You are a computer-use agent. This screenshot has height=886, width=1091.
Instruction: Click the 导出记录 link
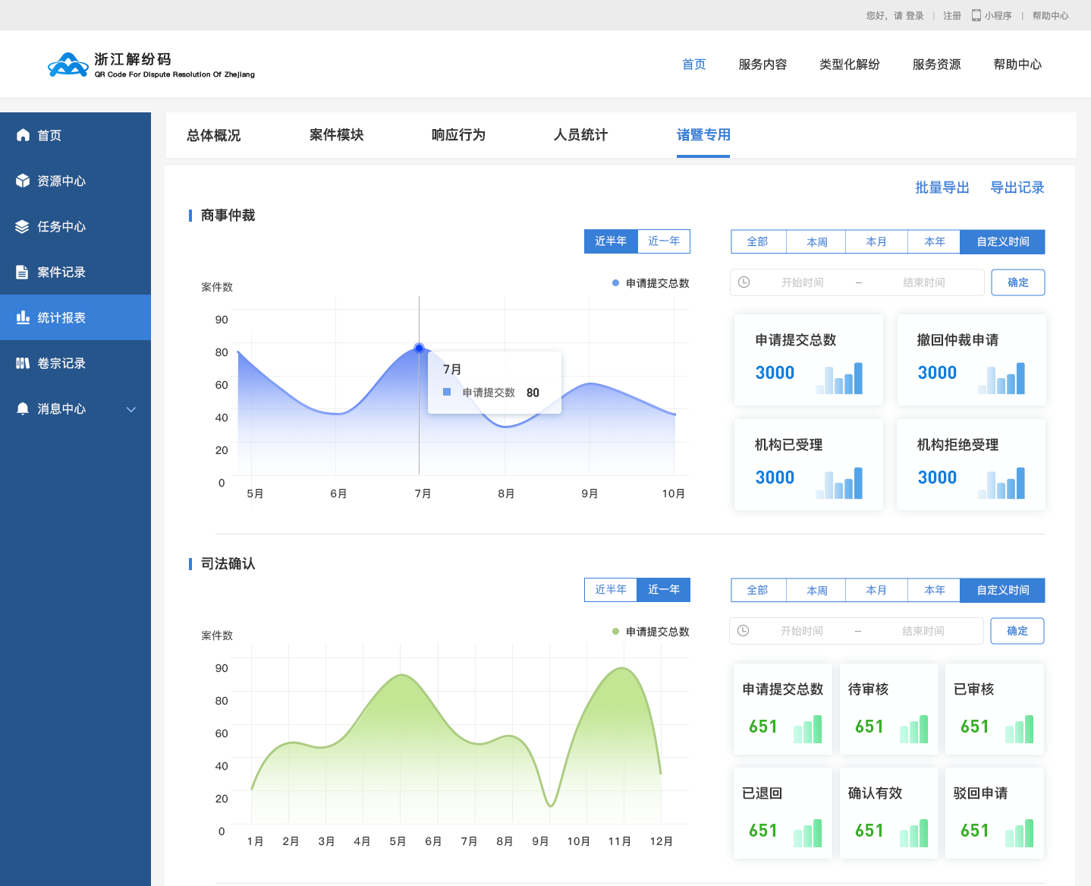(x=1017, y=188)
